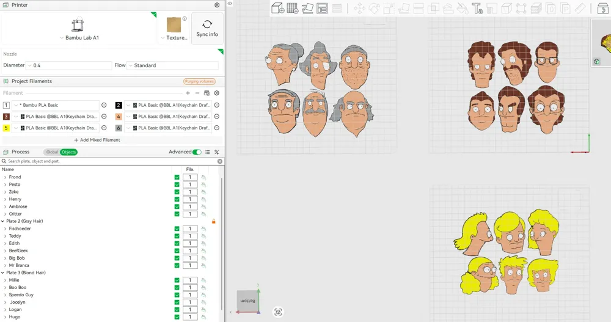
Task: Click the lock icon on Plate 2 row
Action: coord(213,221)
